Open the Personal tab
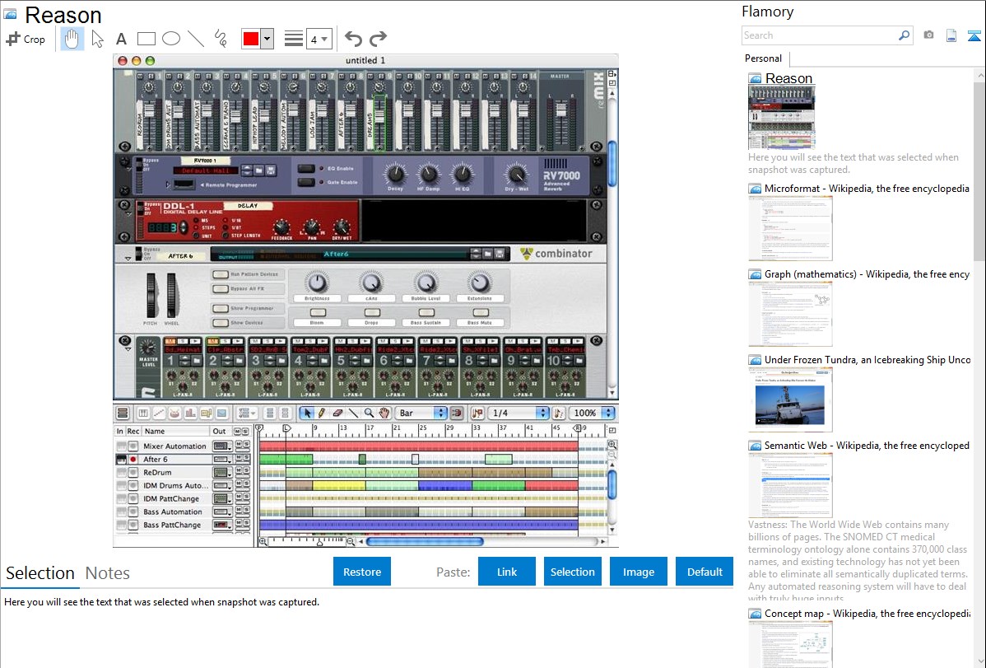Viewport: 986px width, 668px height. pyautogui.click(x=764, y=58)
